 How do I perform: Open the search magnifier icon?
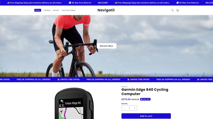[x=173, y=10]
